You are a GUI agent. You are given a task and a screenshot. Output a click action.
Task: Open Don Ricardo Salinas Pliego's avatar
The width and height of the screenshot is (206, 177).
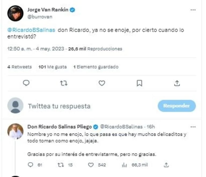tap(15, 131)
